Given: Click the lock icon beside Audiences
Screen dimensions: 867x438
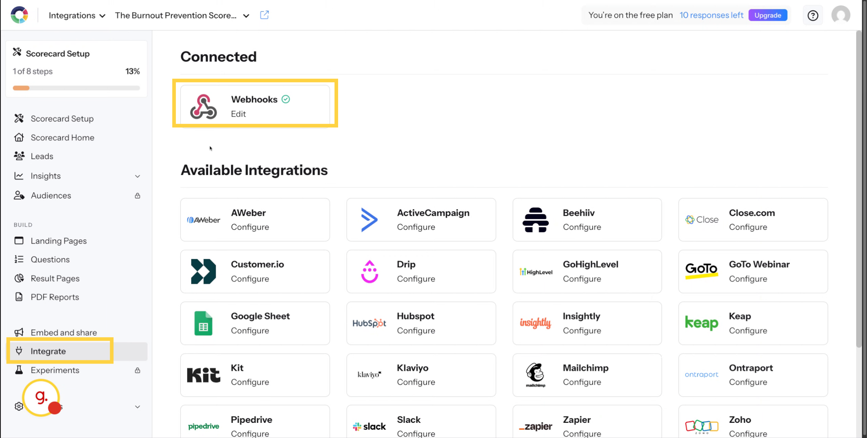Looking at the screenshot, I should coord(137,196).
